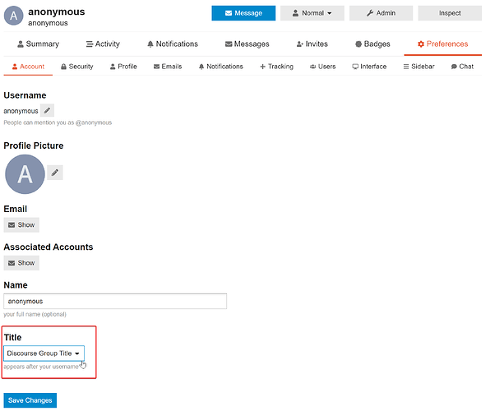Click the person icon on Account sub-tab

point(15,67)
